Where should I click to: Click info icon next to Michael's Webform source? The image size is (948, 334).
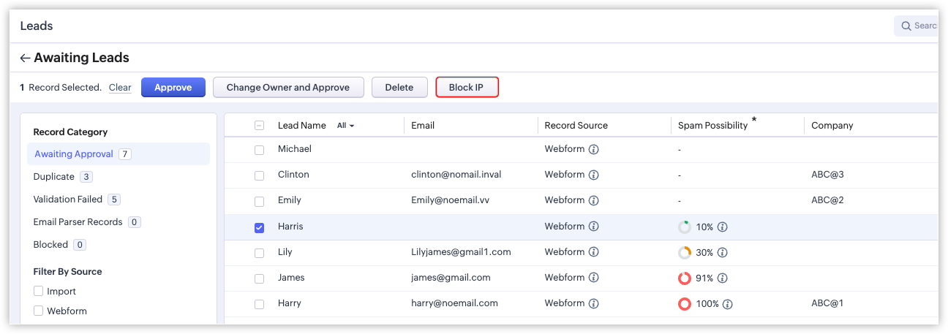(594, 149)
